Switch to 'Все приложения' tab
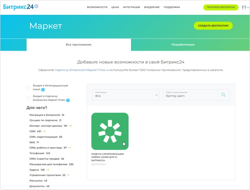This screenshot has height=190, width=250. point(79,45)
